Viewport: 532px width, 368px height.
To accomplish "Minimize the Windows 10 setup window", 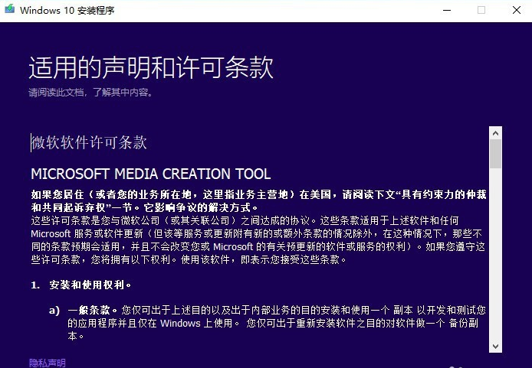I will point(446,10).
